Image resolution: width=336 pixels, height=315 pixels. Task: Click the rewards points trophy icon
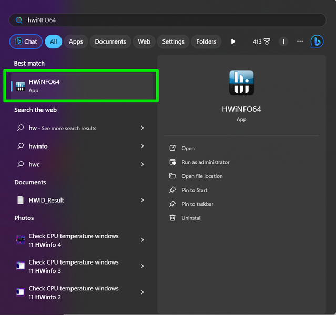(x=267, y=41)
